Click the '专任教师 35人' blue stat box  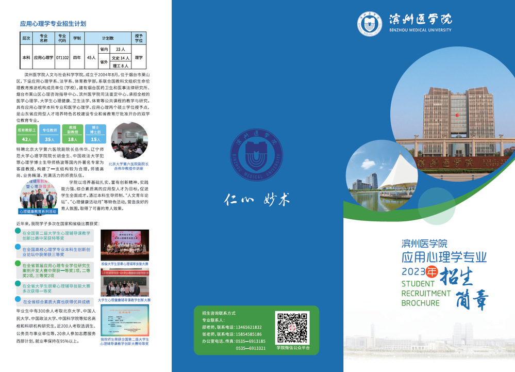coord(49,134)
